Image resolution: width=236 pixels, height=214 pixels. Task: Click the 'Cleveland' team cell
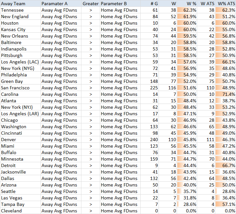pos(20,211)
